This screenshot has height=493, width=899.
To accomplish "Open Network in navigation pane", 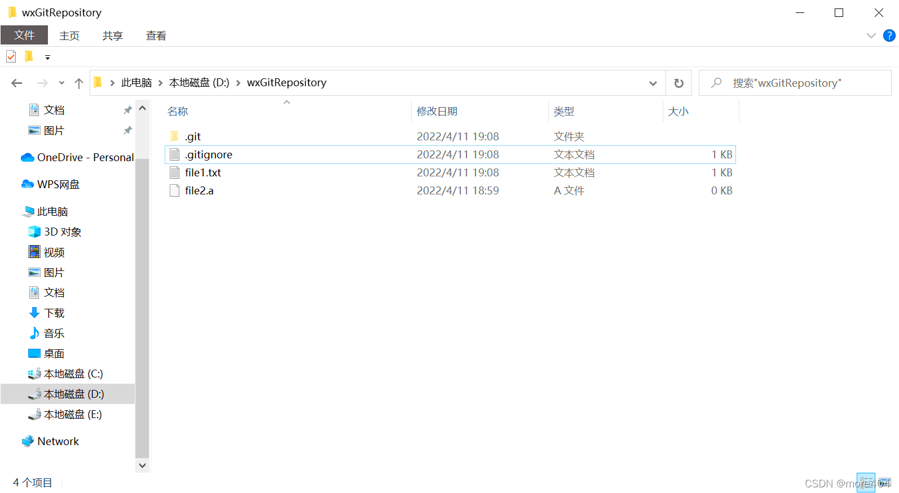I will [51, 441].
